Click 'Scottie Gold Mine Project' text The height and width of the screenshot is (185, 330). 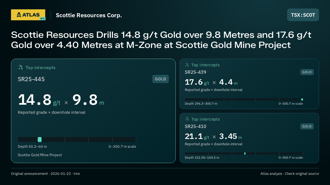(x=40, y=155)
